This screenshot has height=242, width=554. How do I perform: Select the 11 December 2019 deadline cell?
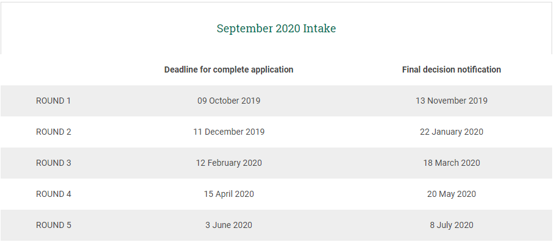click(x=229, y=132)
